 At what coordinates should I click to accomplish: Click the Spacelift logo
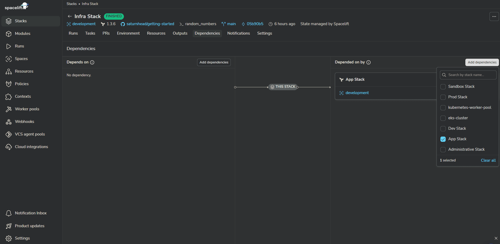click(x=16, y=6)
